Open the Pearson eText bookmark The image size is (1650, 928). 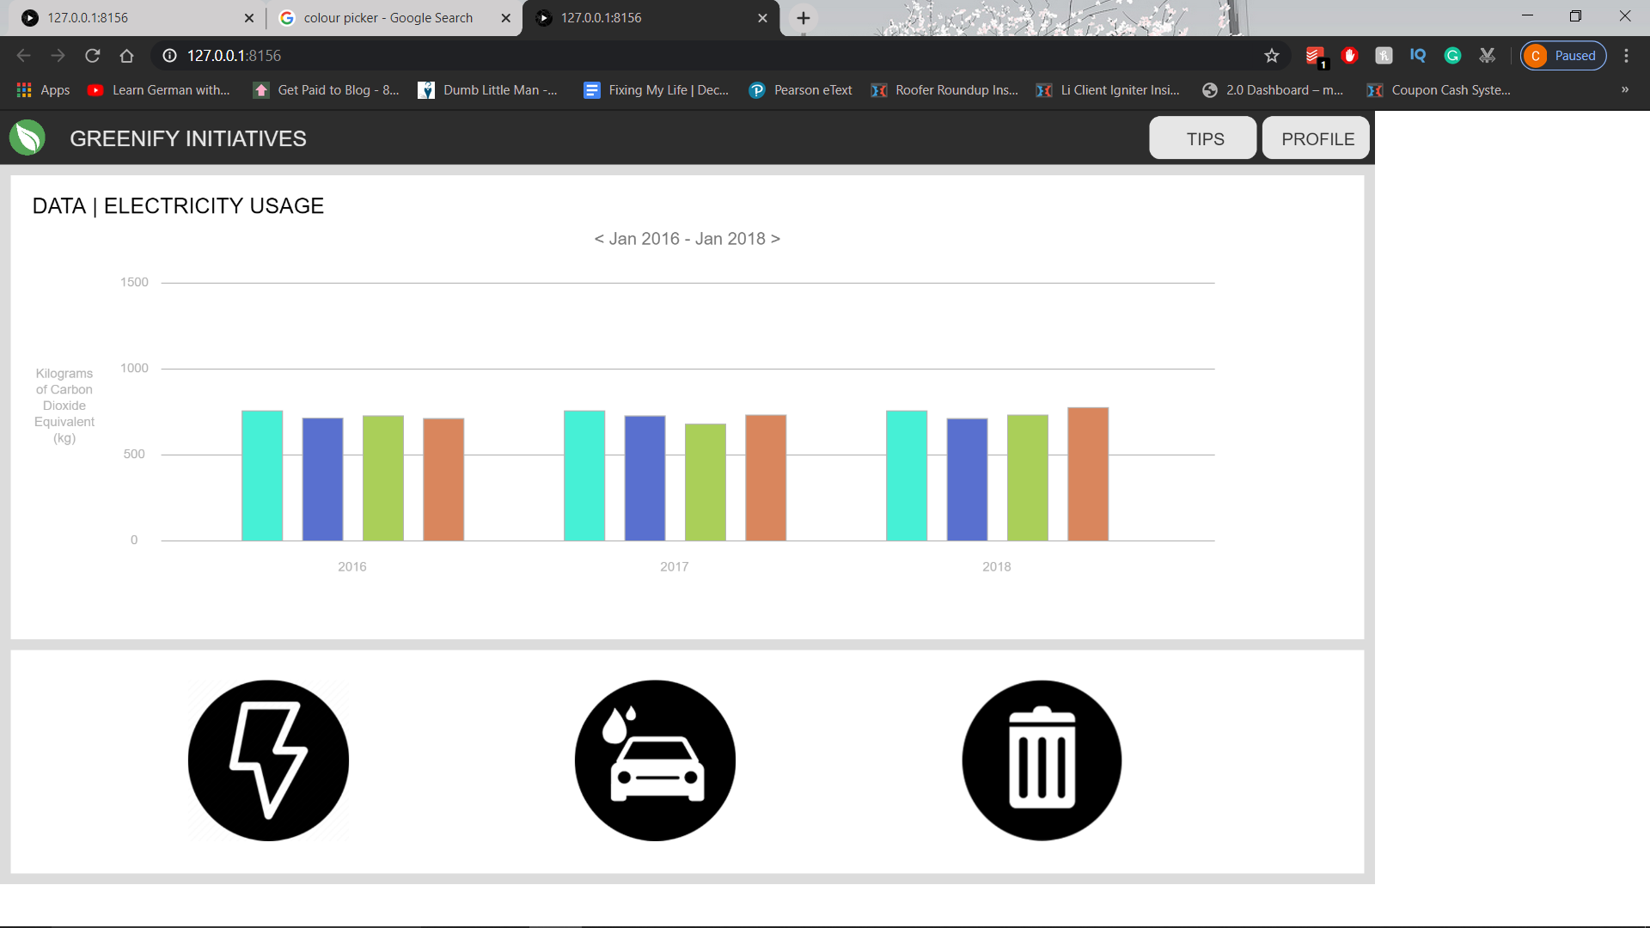[x=800, y=89]
